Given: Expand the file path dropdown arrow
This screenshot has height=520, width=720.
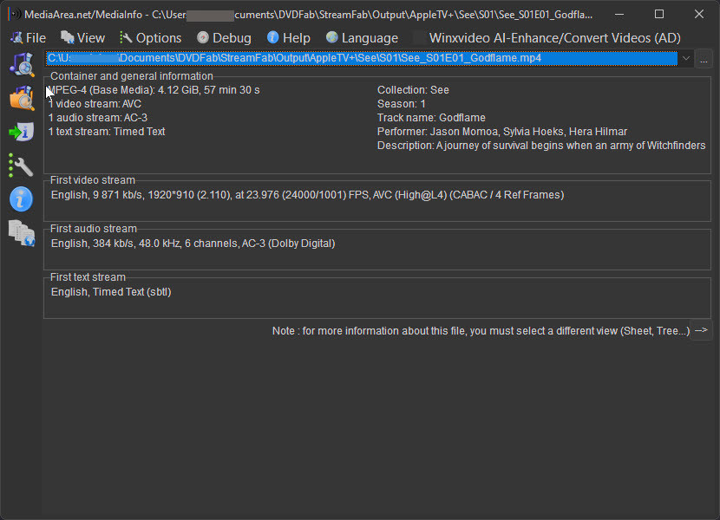Looking at the screenshot, I should 686,59.
